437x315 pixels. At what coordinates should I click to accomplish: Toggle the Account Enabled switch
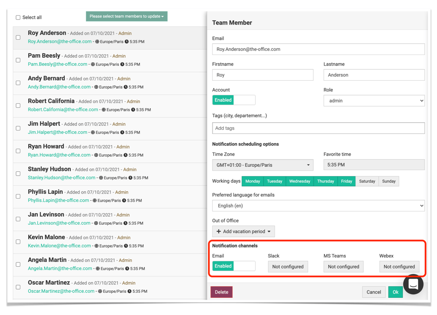click(x=233, y=100)
